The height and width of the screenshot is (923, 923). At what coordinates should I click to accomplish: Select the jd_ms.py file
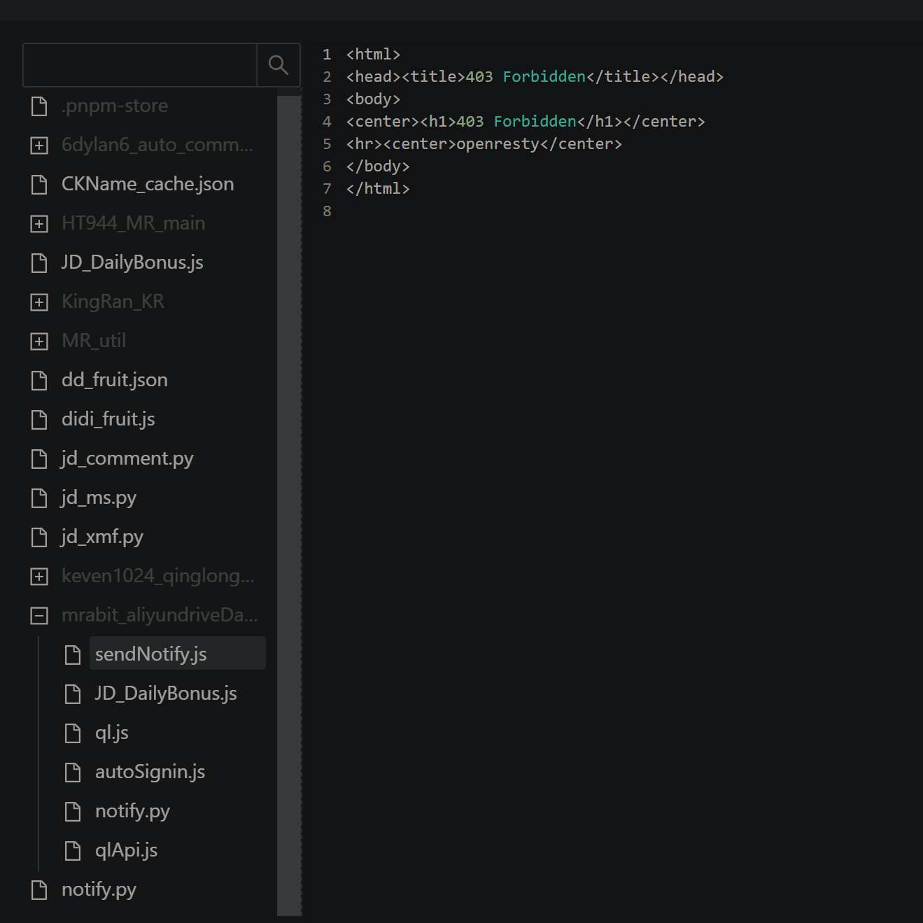pyautogui.click(x=98, y=498)
